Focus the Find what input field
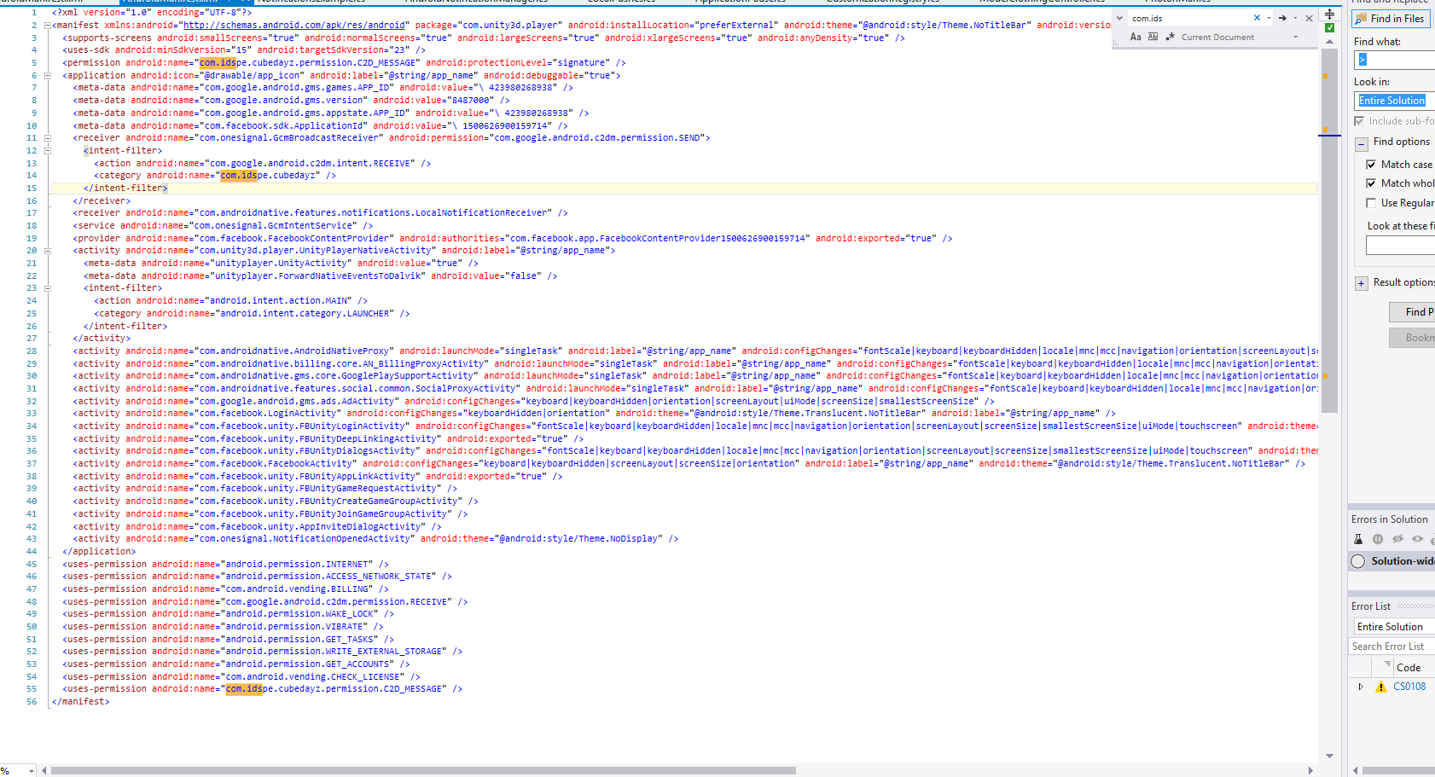The image size is (1435, 777). (x=1394, y=60)
